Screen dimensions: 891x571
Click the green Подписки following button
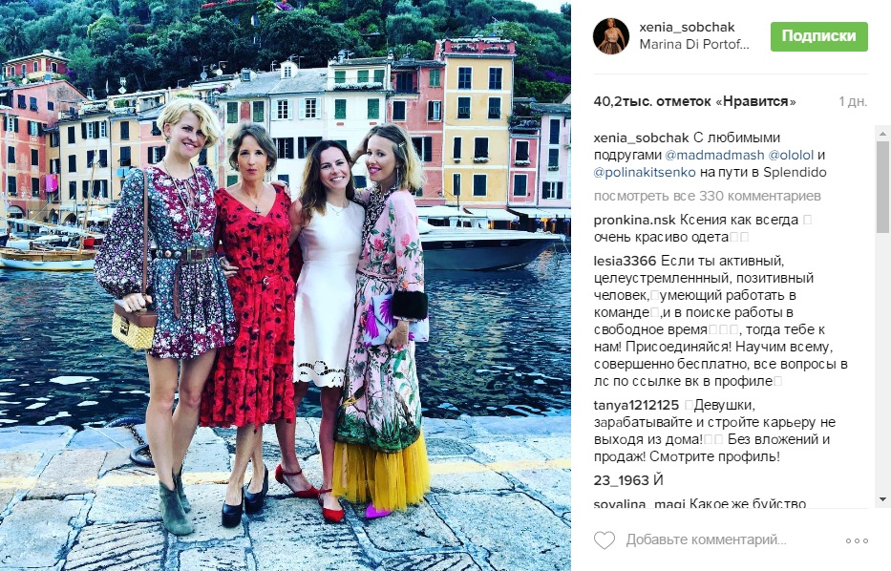(818, 36)
